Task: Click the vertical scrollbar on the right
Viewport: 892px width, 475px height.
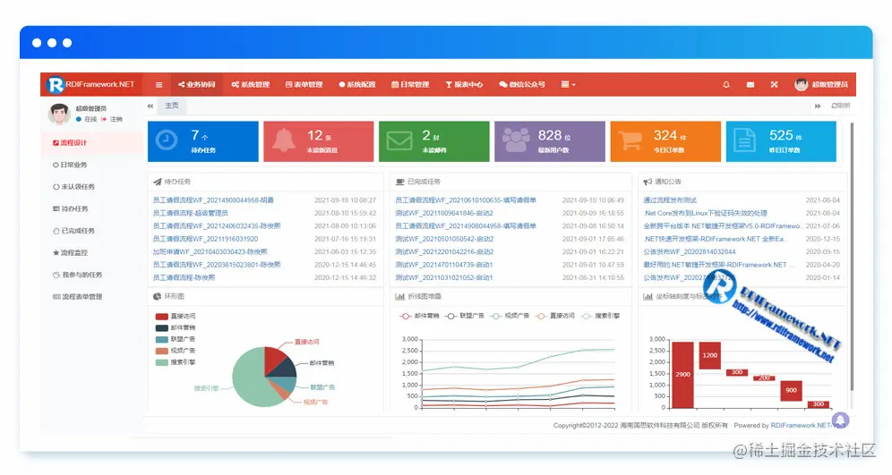Action: (852, 256)
